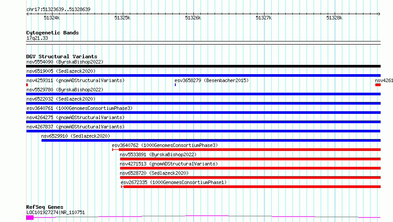The width and height of the screenshot is (393, 222).
Task: Click the left arrowhead of the ruler
Action: 27,14
